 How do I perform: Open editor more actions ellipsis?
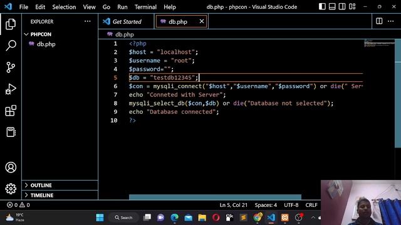click(391, 21)
